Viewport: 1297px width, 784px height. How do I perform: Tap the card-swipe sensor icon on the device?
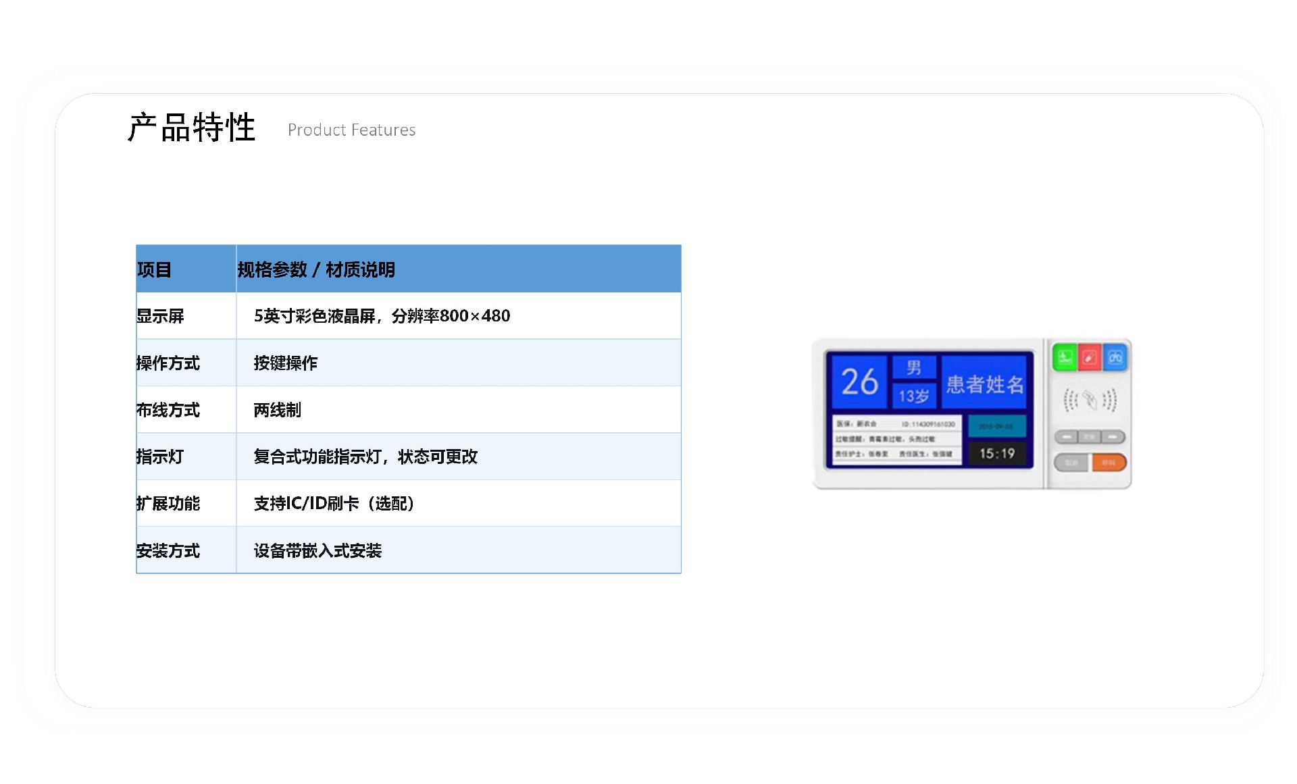click(1090, 400)
